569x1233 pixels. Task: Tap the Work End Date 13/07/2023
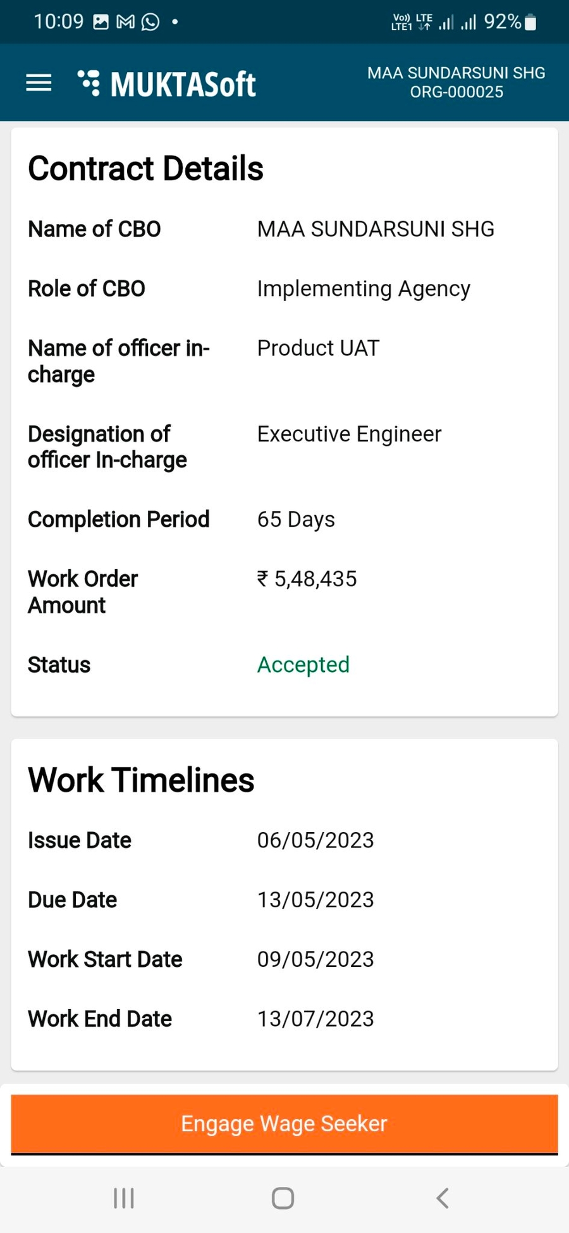click(x=315, y=1019)
